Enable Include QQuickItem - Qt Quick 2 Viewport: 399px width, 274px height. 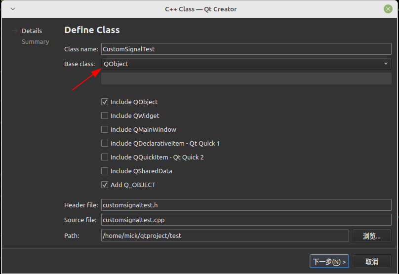coord(105,157)
